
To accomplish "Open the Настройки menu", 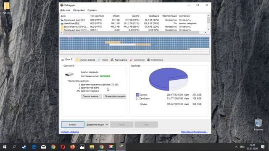I will (x=79, y=10).
